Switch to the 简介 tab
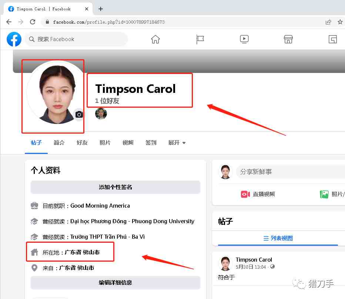 coord(59,143)
